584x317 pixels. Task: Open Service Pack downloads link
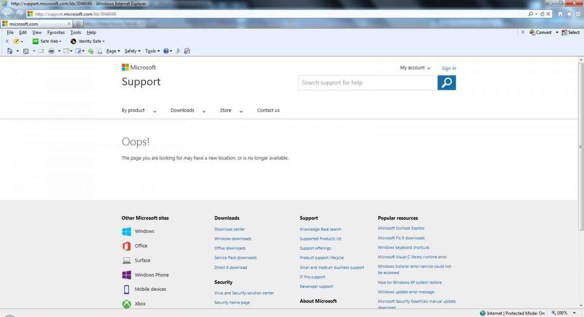236,258
